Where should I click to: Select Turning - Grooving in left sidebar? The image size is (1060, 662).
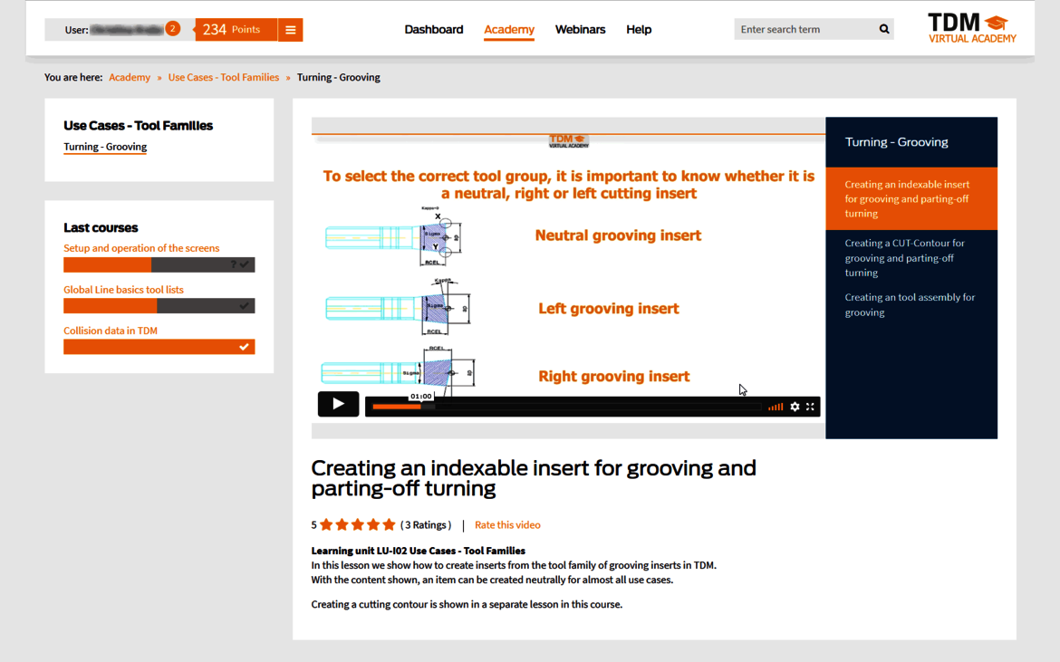pyautogui.click(x=105, y=148)
